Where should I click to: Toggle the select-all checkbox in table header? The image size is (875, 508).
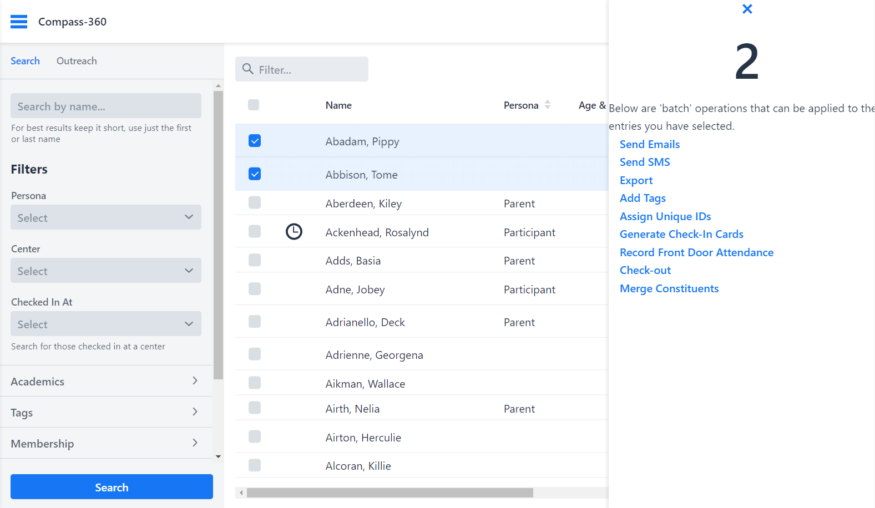pos(254,105)
